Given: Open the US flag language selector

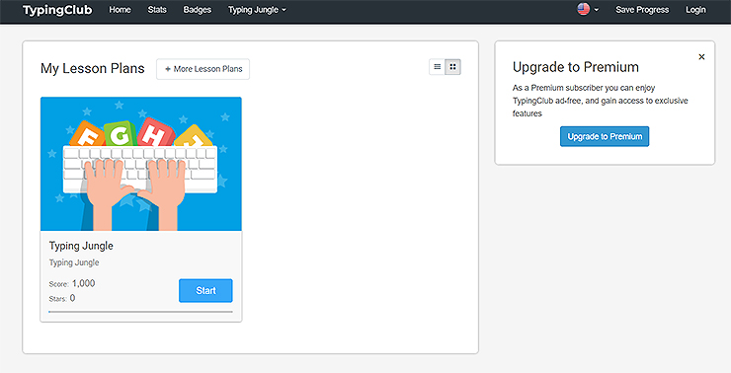Looking at the screenshot, I should pos(588,9).
